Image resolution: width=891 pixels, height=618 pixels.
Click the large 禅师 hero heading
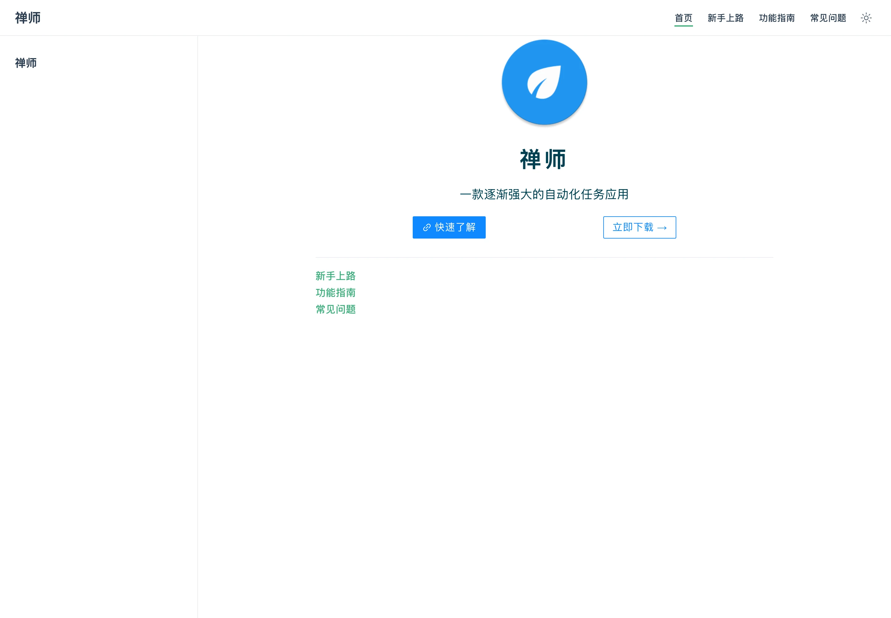click(x=543, y=159)
